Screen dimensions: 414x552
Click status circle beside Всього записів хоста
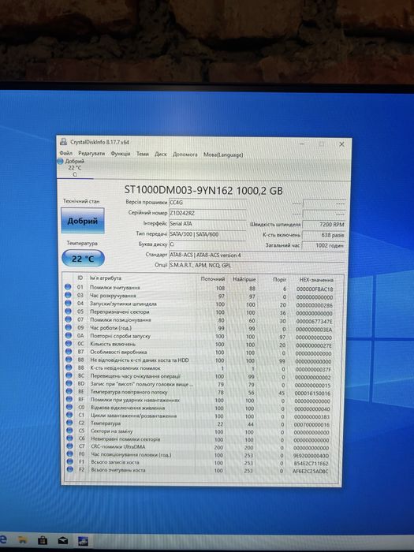(69, 461)
